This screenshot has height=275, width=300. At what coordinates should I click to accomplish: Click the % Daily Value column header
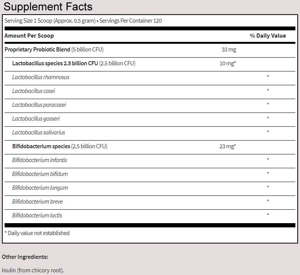click(268, 36)
